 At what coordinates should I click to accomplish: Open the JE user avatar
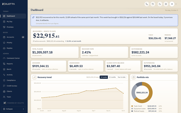tap(172, 4)
